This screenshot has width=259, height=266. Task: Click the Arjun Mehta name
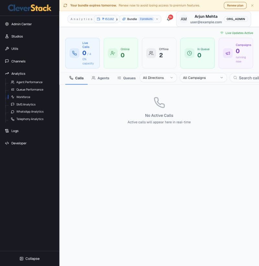(x=206, y=17)
